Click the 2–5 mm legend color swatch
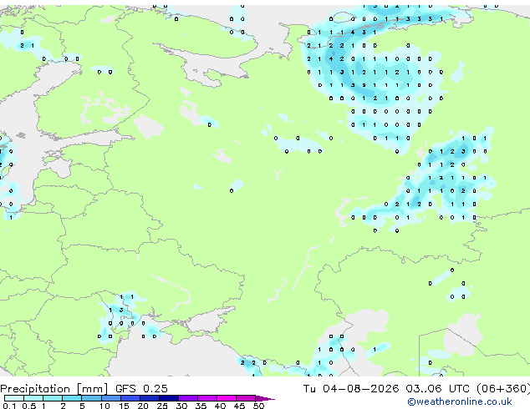Image resolution: width=530 pixels, height=409 pixels. click(72, 398)
